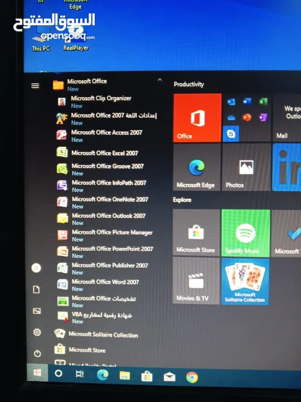Open Task View on taskbar

80,374
